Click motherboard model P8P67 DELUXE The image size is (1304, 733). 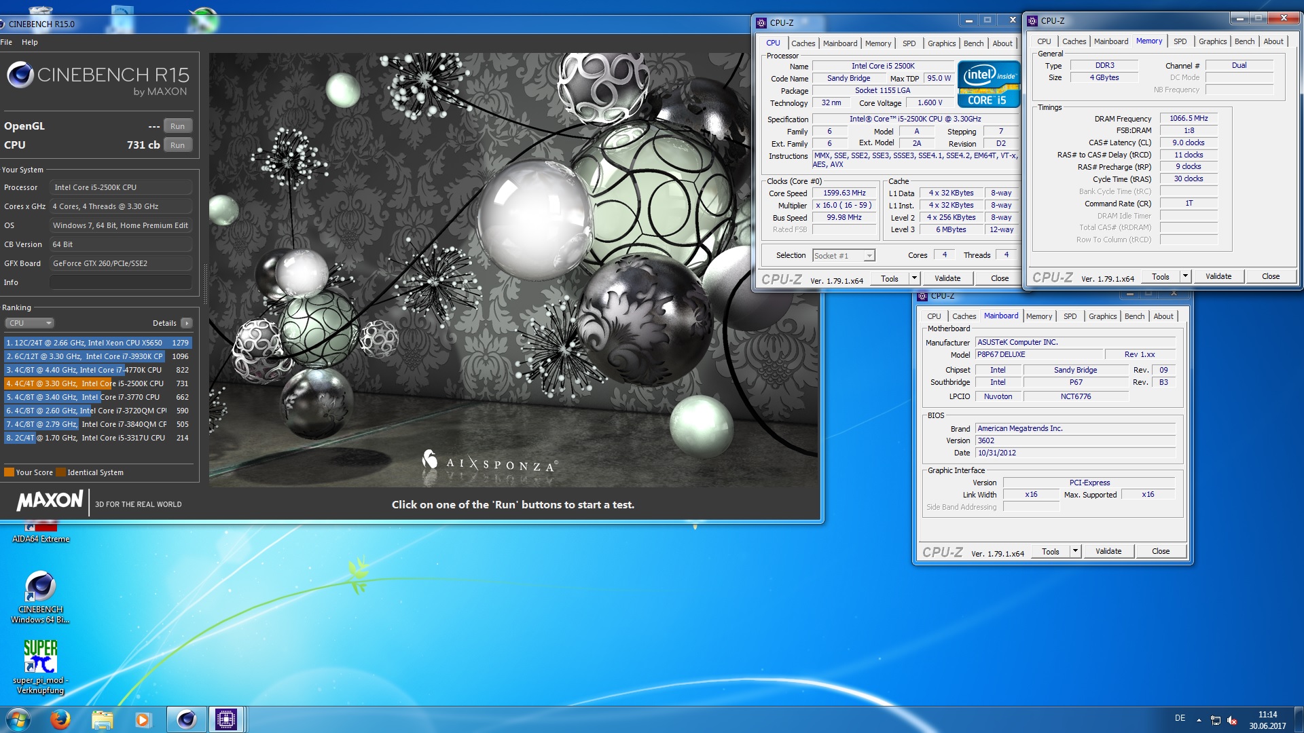1038,354
